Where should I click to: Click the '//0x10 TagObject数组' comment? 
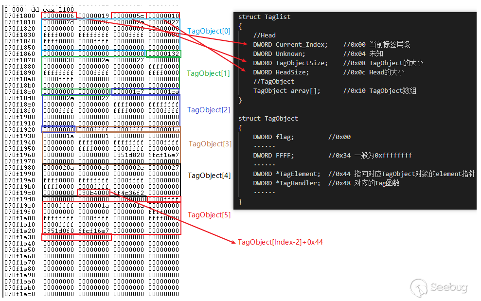380,91
